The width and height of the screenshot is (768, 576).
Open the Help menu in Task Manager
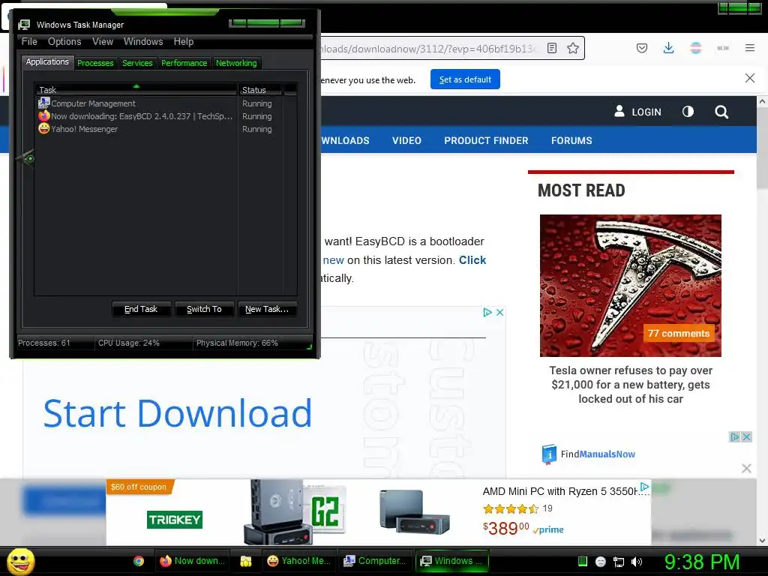coord(184,42)
